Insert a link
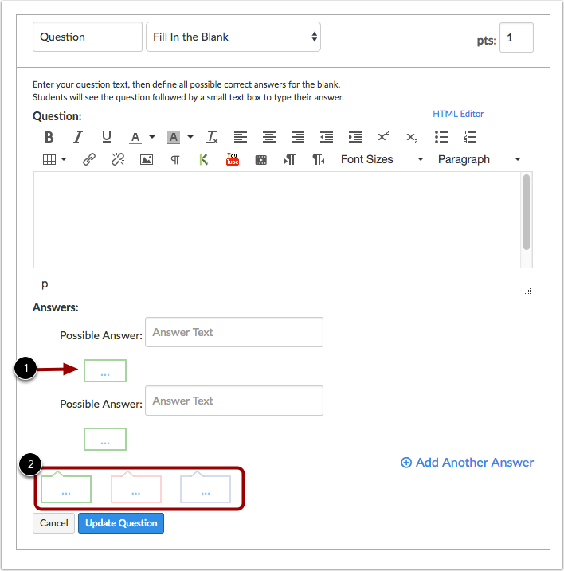The height and width of the screenshot is (571, 564). 89,159
